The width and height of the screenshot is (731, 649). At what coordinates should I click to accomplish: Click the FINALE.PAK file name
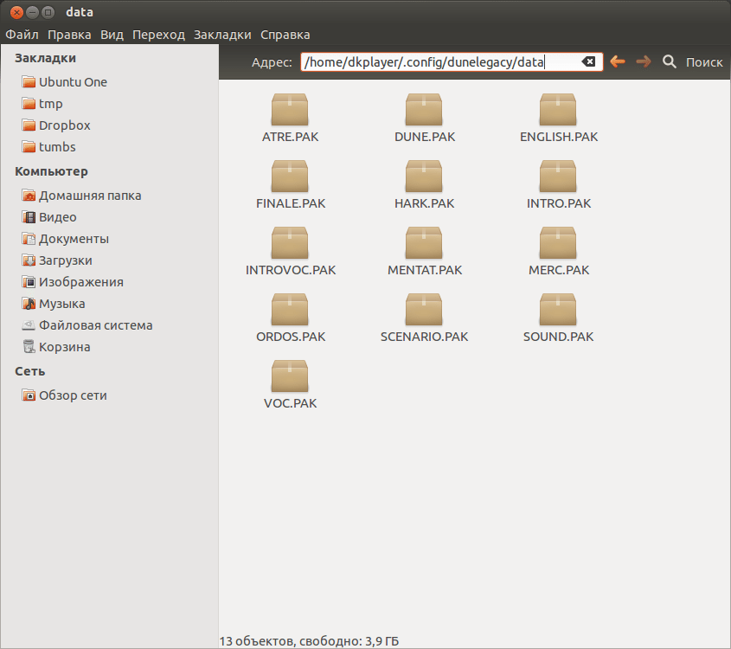click(291, 203)
